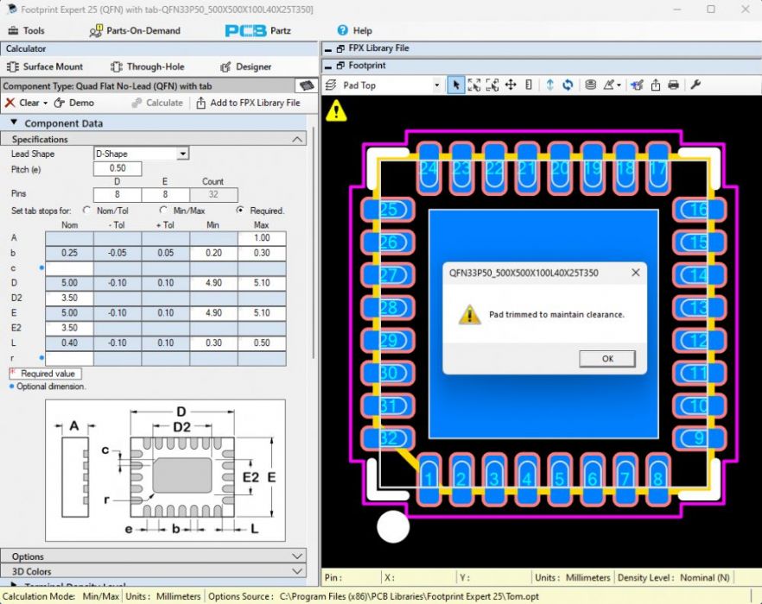Click the Help question mark icon
762x604 pixels.
343,30
